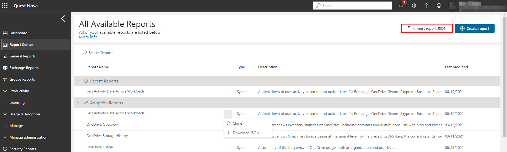Collapse the Adoption Reports section
The height and width of the screenshot is (152, 507).
(78, 103)
